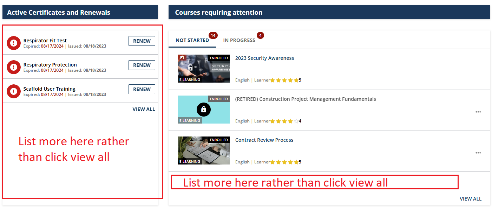Open the (RETIRED) Construction Project Management Fundamentals title
492x210 pixels.
pyautogui.click(x=306, y=99)
